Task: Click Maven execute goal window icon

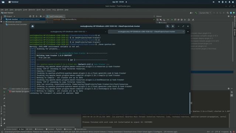Action: pyautogui.click(x=175, y=20)
